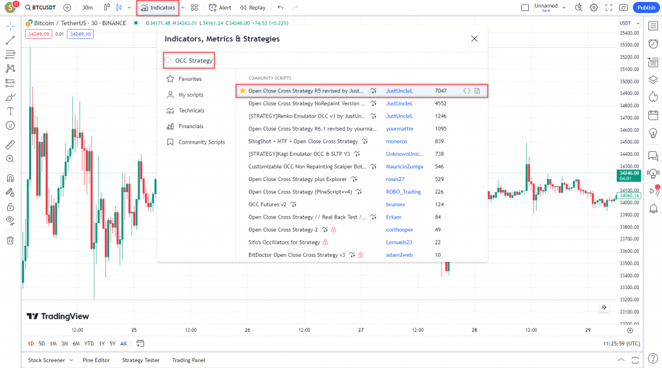Add symbol with plus icon
The width and height of the screenshot is (662, 368).
coord(67,8)
